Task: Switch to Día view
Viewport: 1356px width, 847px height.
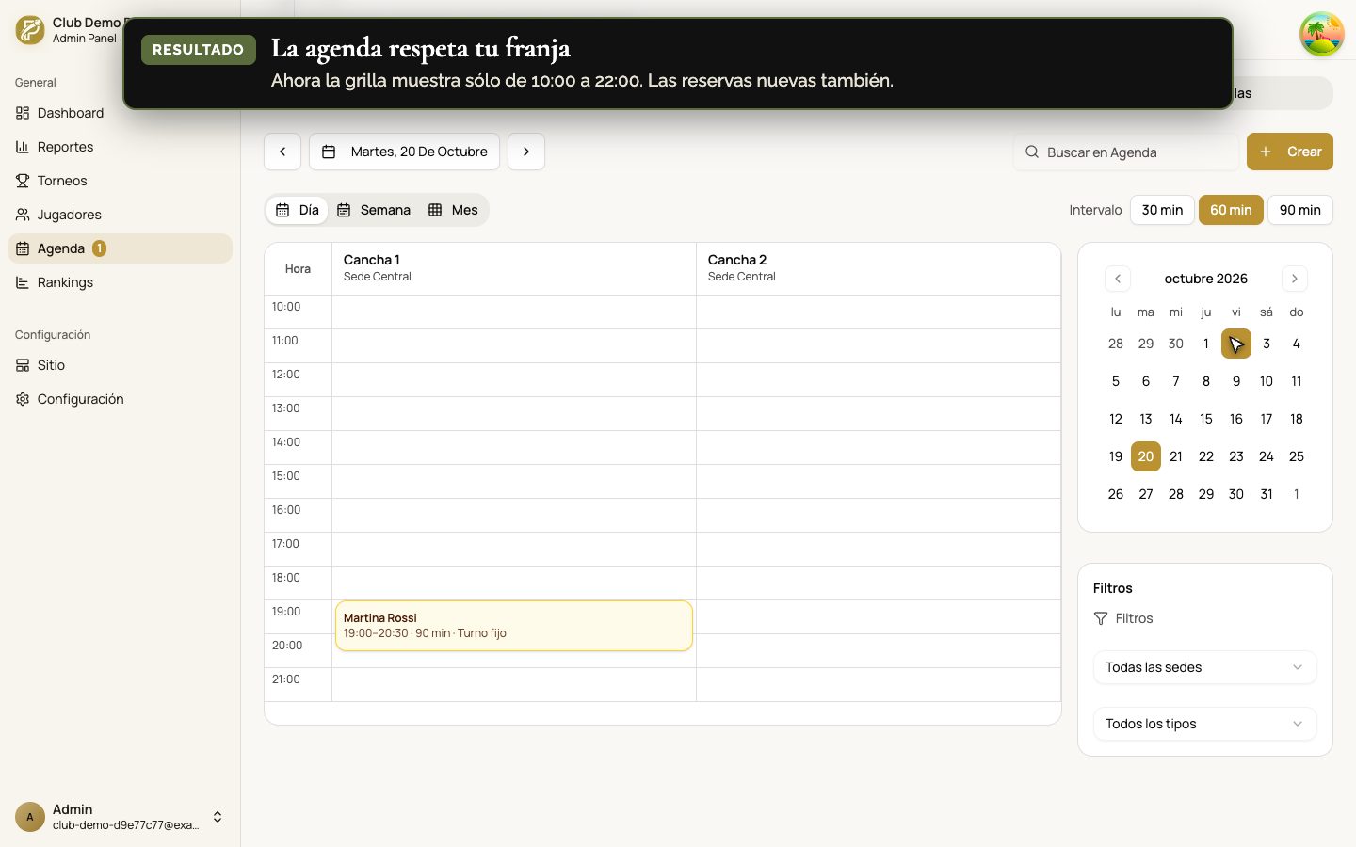Action: (298, 210)
